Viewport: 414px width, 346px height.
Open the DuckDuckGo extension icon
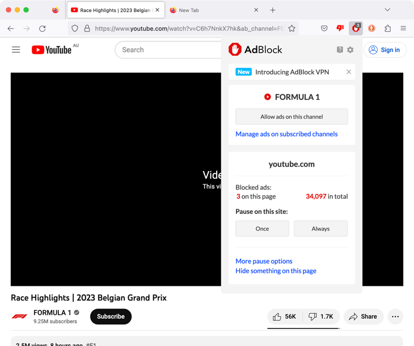point(372,28)
